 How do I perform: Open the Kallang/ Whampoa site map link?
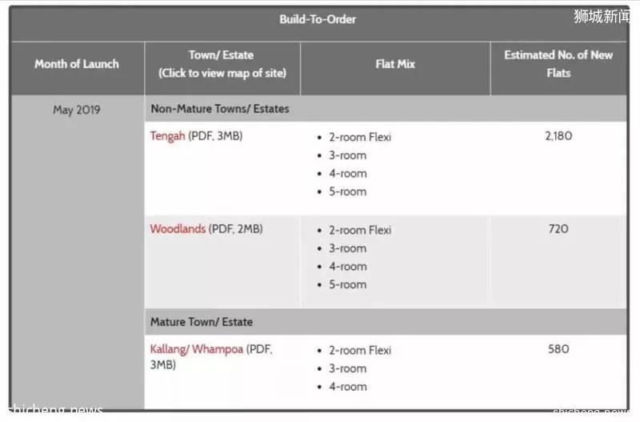[196, 349]
